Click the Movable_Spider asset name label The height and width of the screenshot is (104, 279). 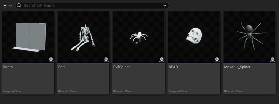(237, 67)
